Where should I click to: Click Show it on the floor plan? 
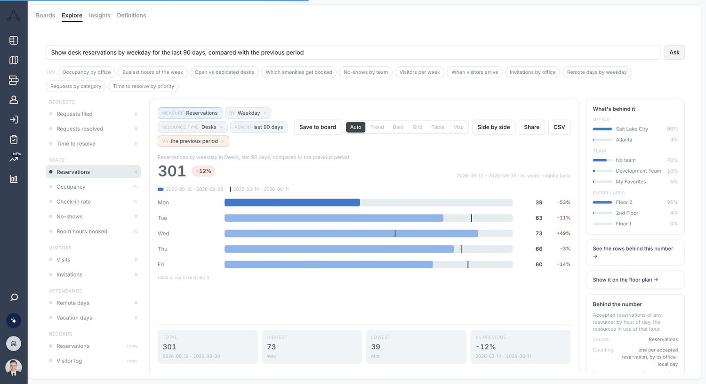[635, 280]
